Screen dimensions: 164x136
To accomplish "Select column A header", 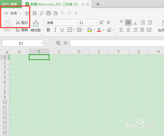I will pos(19,52).
